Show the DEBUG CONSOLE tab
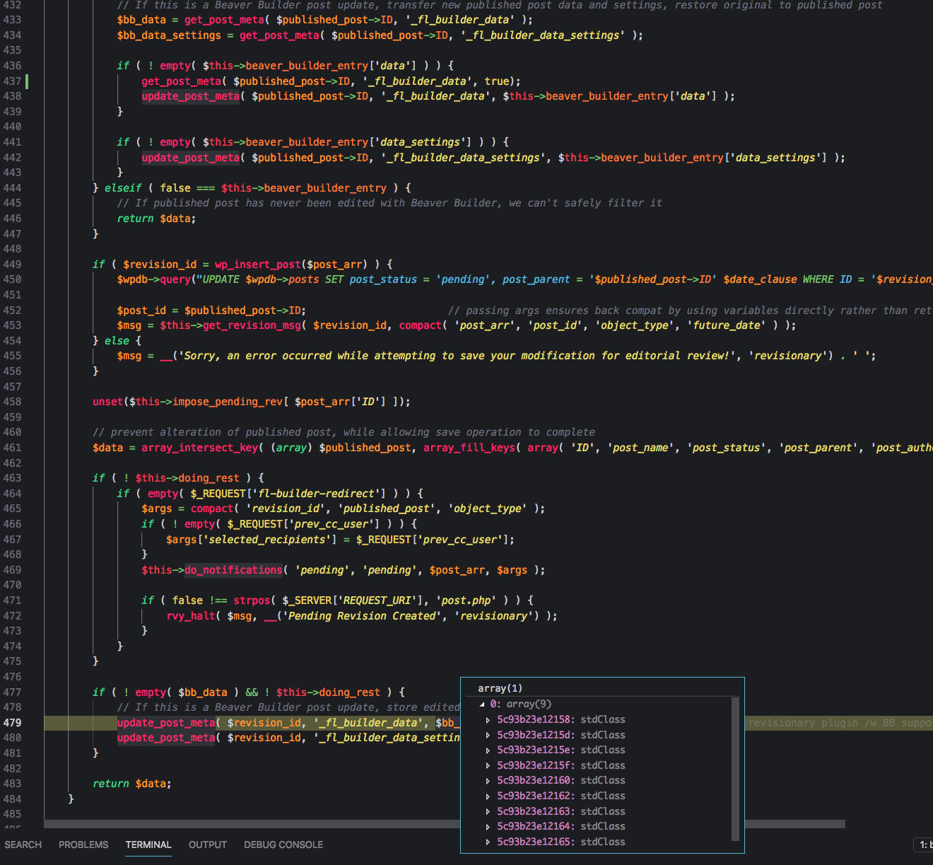Image resolution: width=933 pixels, height=865 pixels. coord(283,845)
